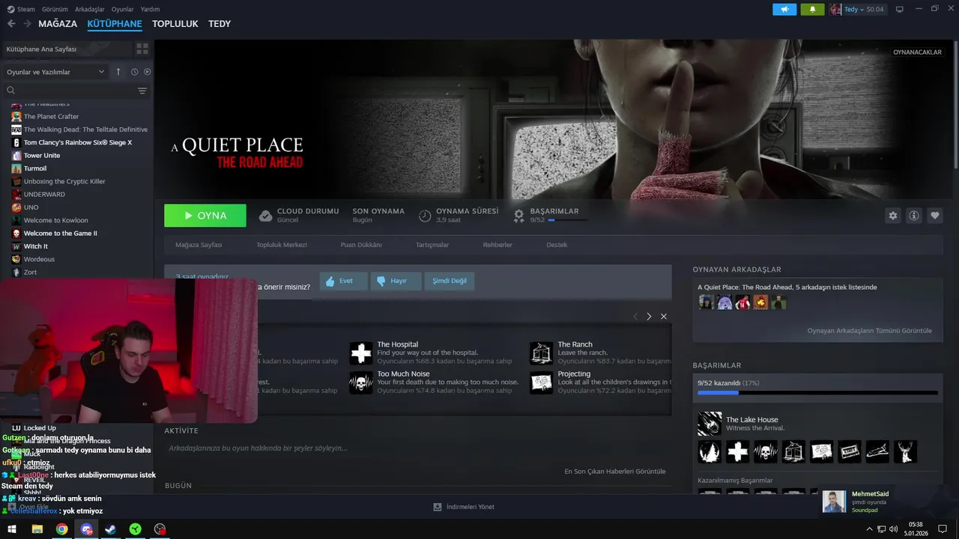Toggle the recent activity clock filter

point(134,72)
